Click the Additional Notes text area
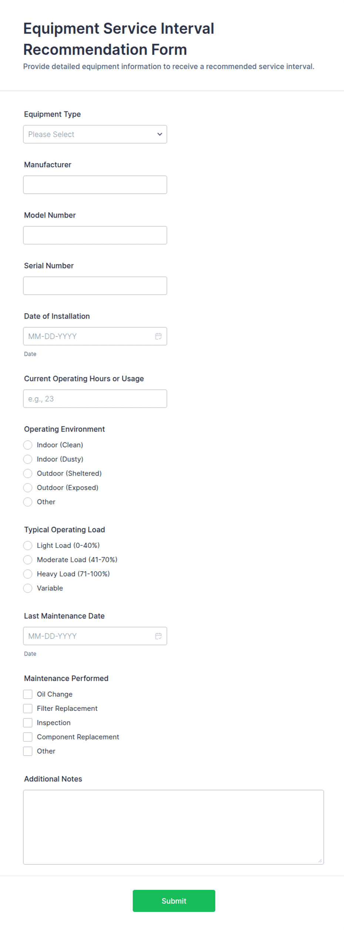The height and width of the screenshot is (930, 344). pos(173,827)
